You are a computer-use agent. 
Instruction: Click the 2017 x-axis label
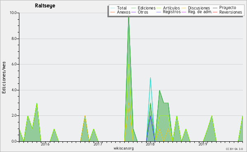(98, 144)
